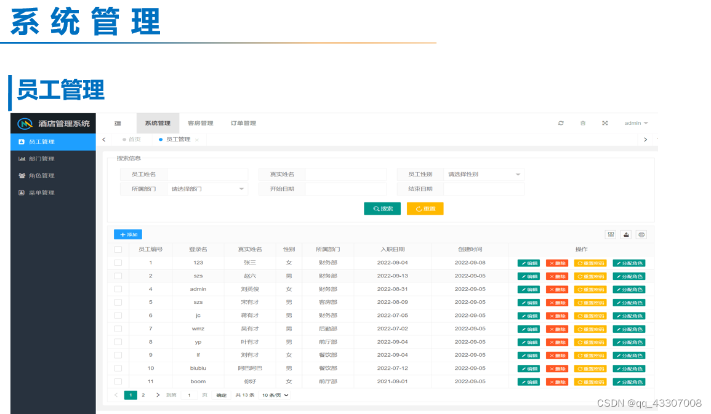Check the row for employee 张三
This screenshot has height=414, width=711.
118,263
